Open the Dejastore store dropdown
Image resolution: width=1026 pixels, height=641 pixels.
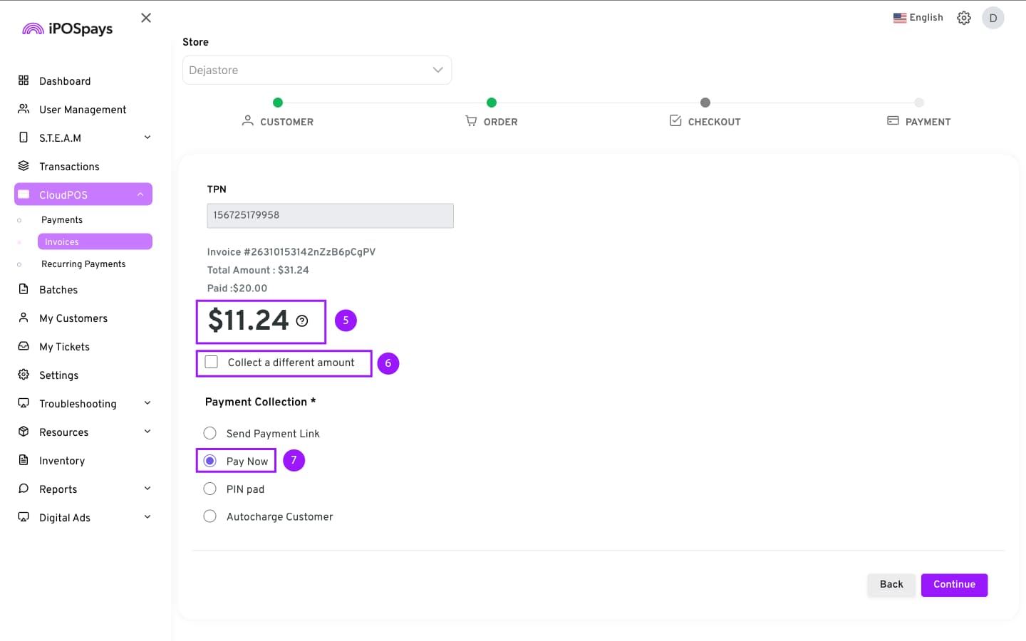point(317,70)
